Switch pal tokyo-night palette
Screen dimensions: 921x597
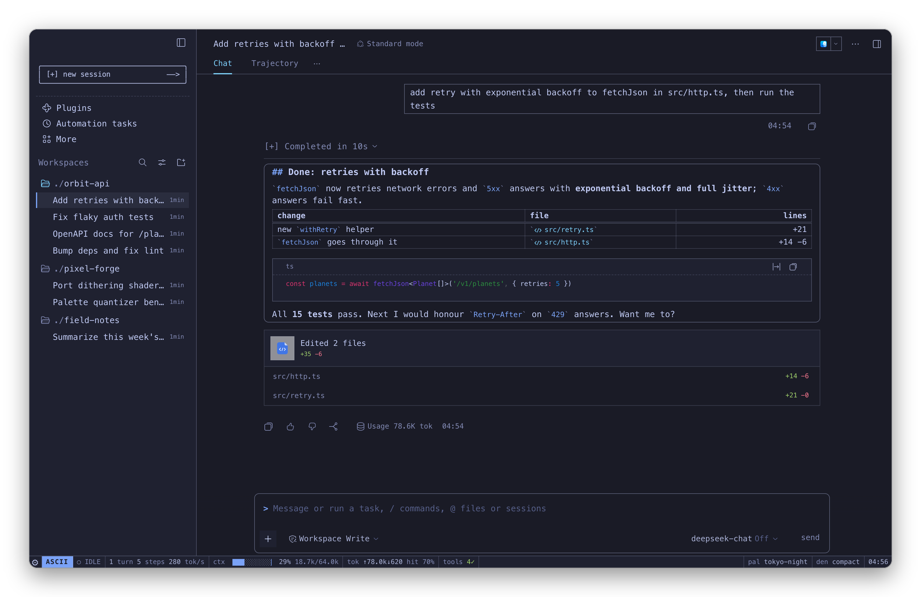(x=777, y=562)
